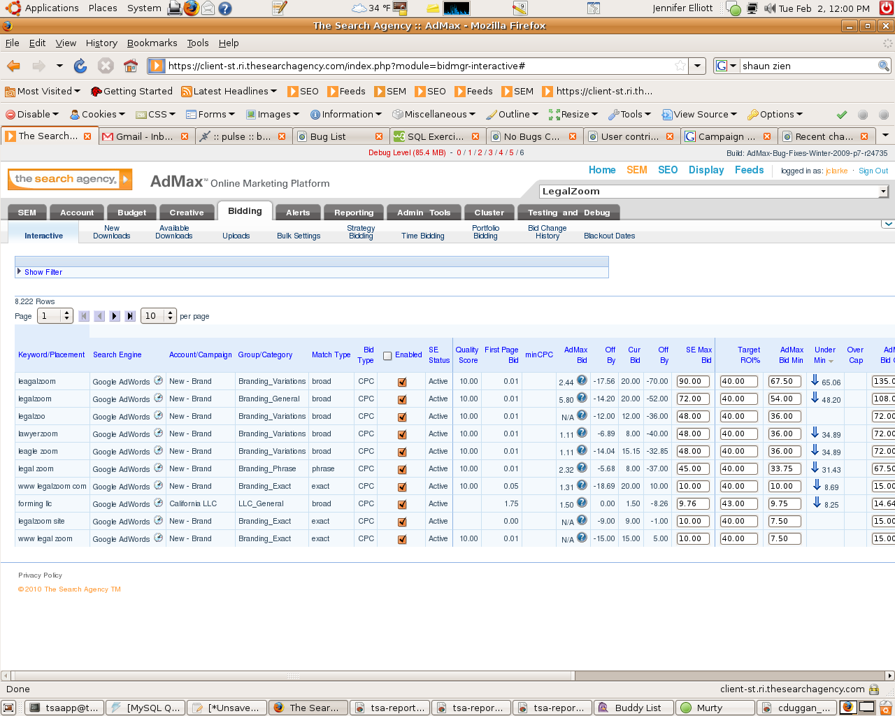
Task: Click the SE Max Bid field for leagalzoom
Action: click(x=693, y=381)
